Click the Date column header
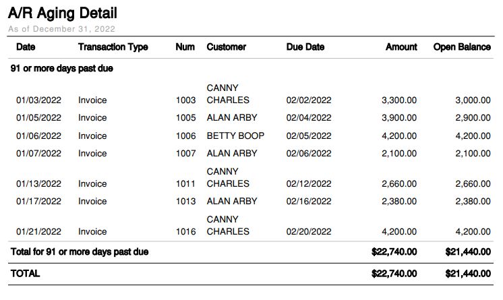This screenshot has width=503, height=300. point(26,47)
